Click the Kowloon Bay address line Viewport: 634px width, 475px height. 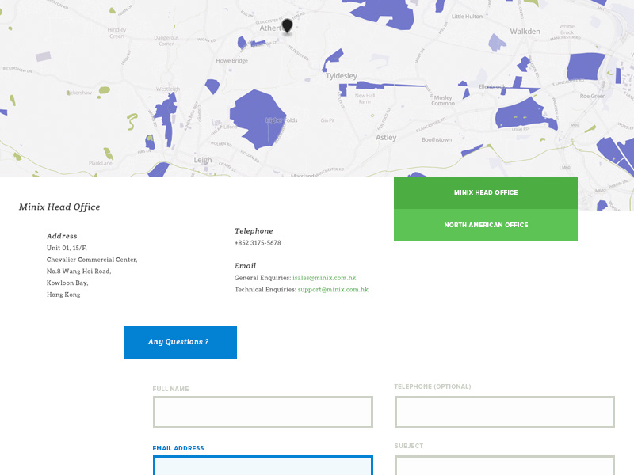(67, 283)
